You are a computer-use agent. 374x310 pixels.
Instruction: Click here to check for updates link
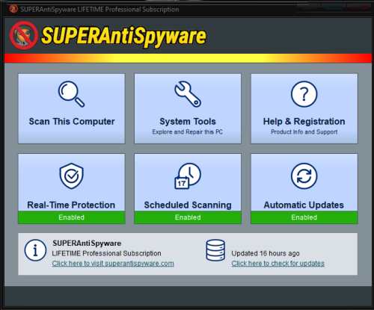[278, 264]
